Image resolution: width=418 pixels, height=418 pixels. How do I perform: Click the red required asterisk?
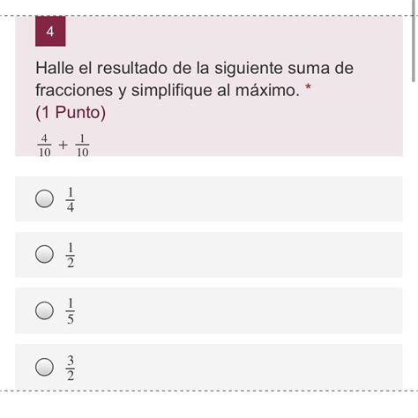[308, 87]
